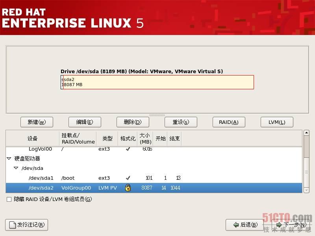Screen dimensions: 315x236
Task: Sort by 结束 column header
Action: point(174,138)
